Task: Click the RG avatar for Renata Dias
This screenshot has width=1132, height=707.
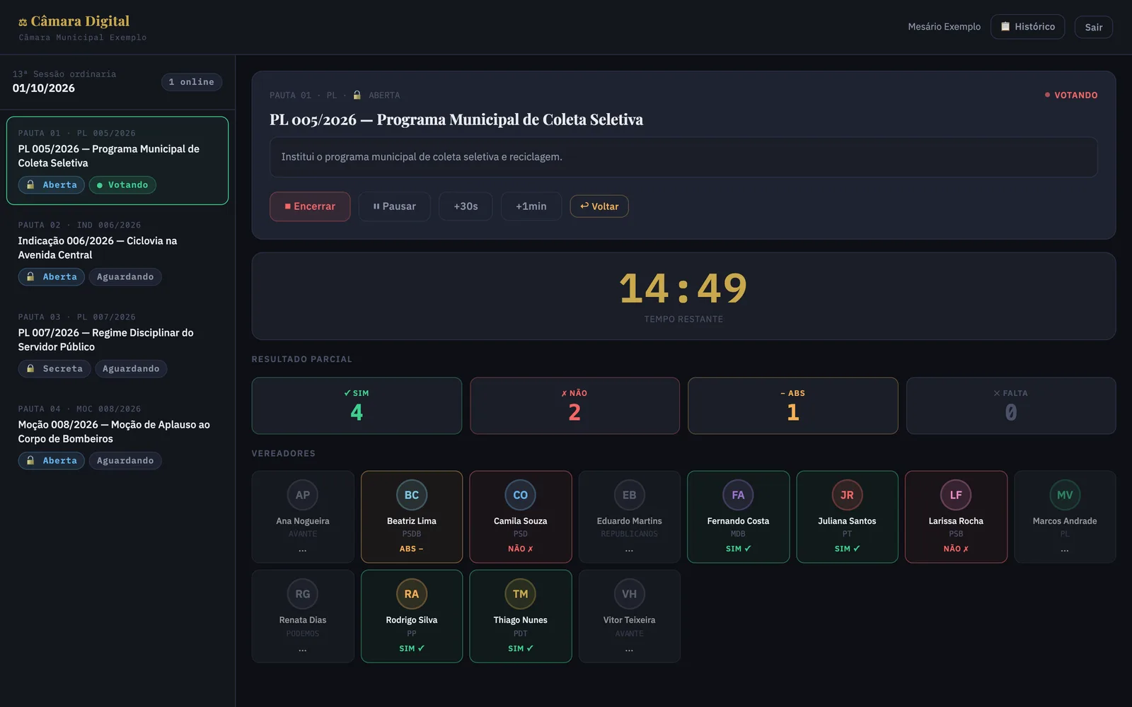Action: (303, 594)
